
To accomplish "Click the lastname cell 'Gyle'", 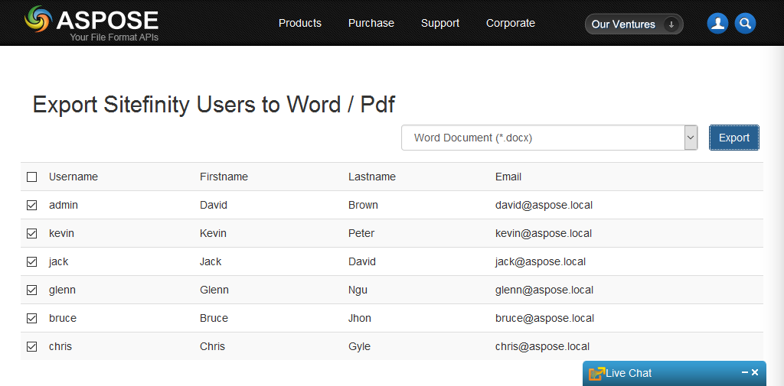I will point(360,346).
